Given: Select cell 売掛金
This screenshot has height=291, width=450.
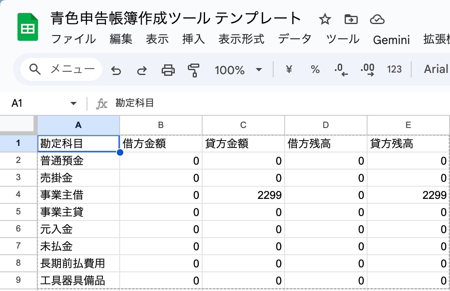Looking at the screenshot, I should [x=78, y=178].
